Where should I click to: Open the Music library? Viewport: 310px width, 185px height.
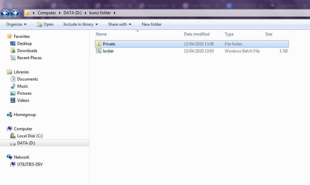pos(23,86)
